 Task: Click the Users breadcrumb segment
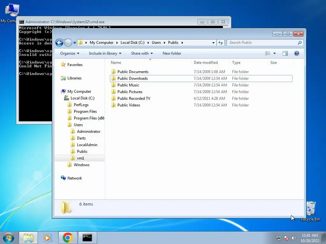(156, 43)
